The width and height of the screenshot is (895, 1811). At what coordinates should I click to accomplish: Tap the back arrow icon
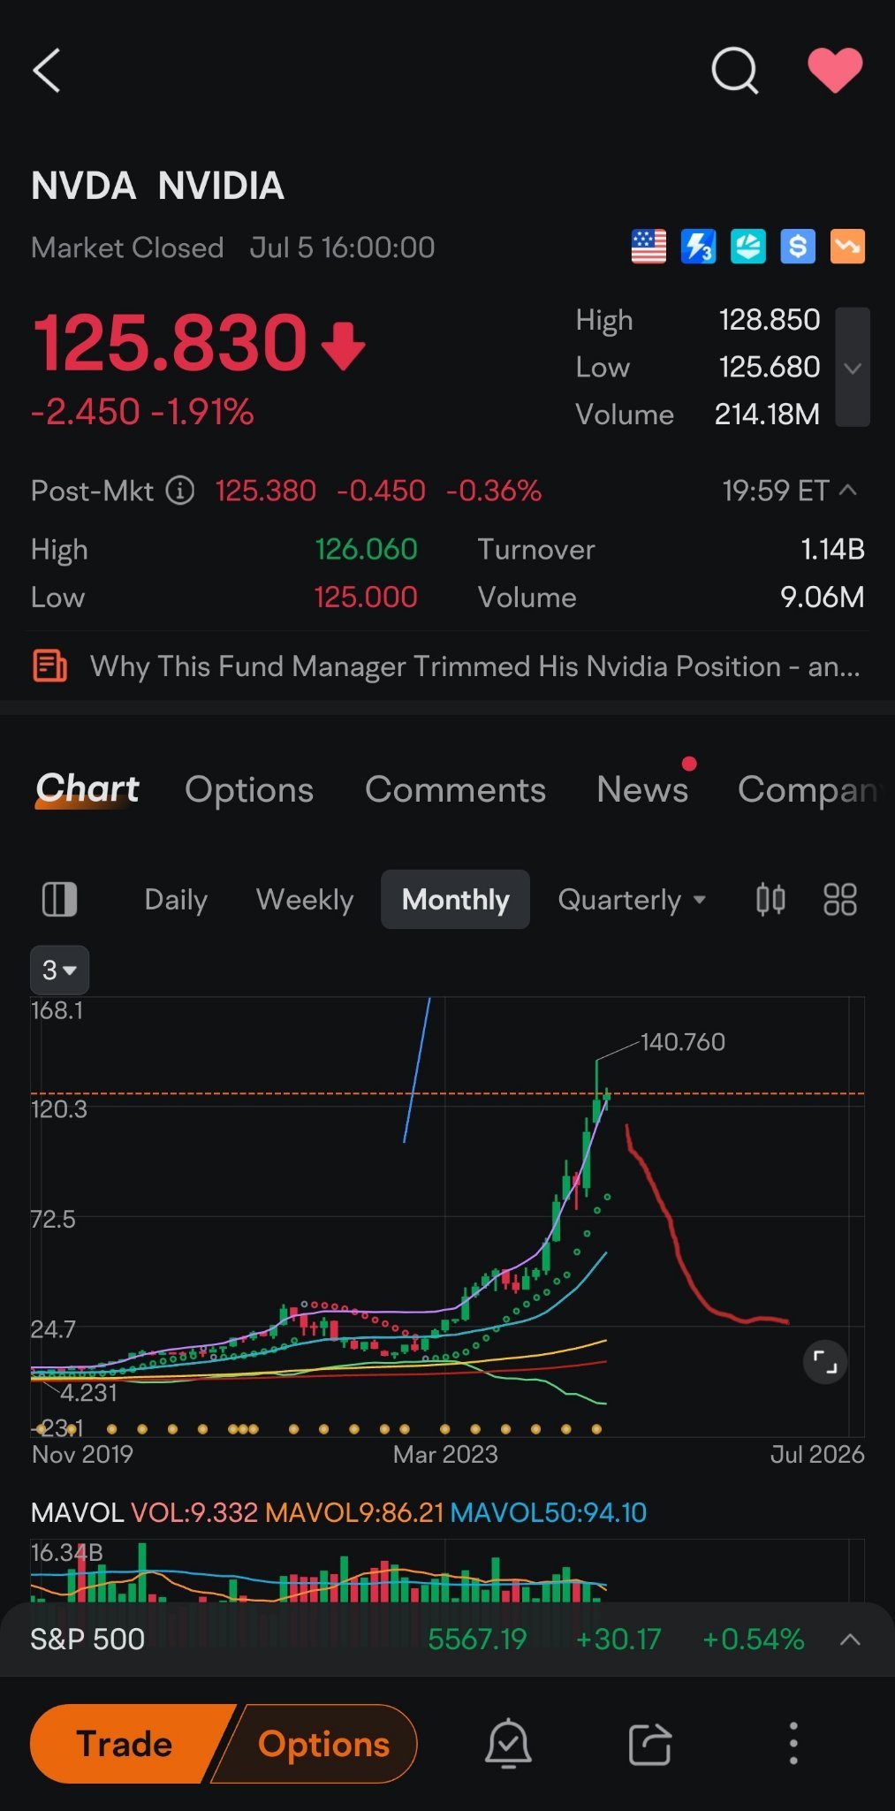click(47, 71)
